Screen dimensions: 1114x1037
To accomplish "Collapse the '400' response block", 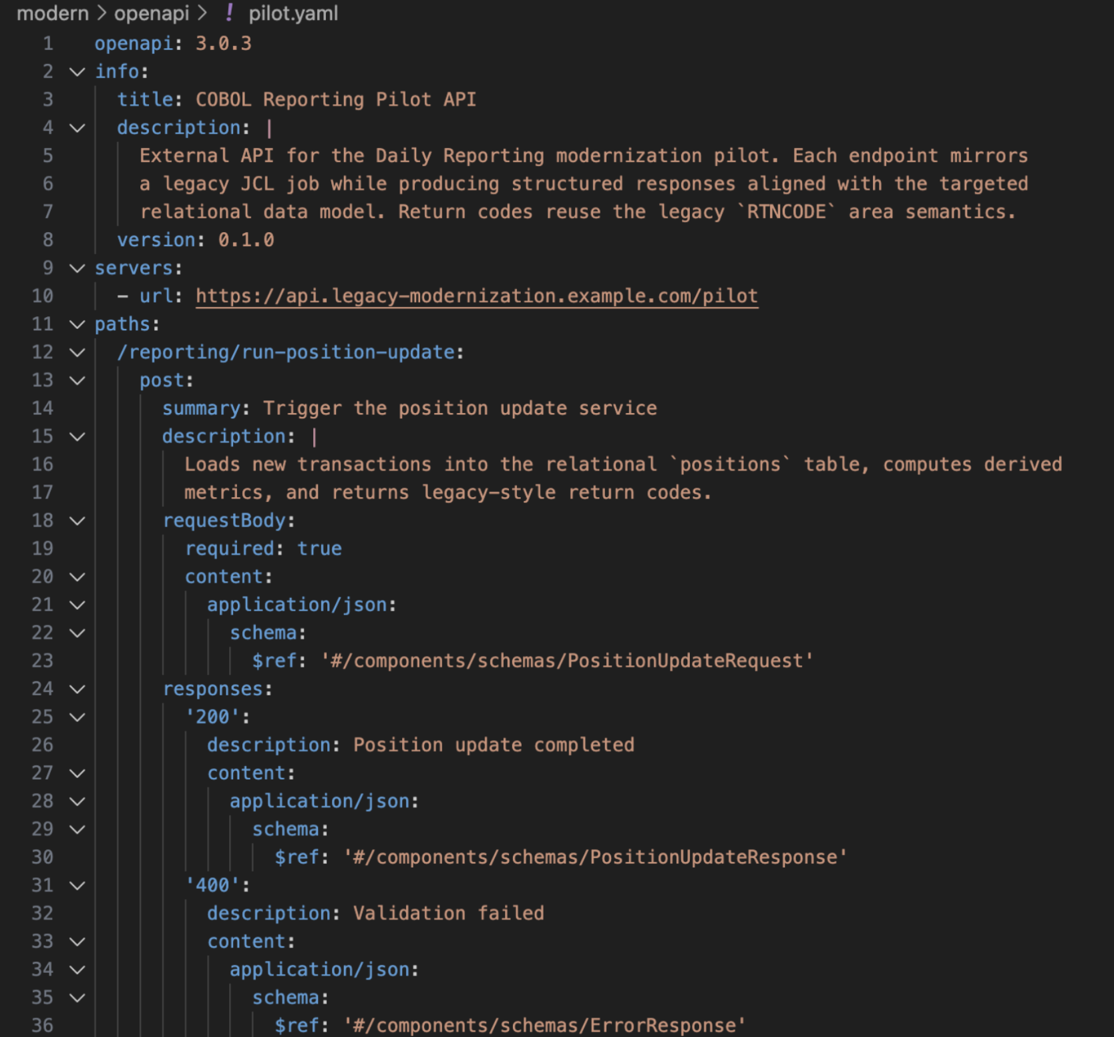I will (x=76, y=885).
